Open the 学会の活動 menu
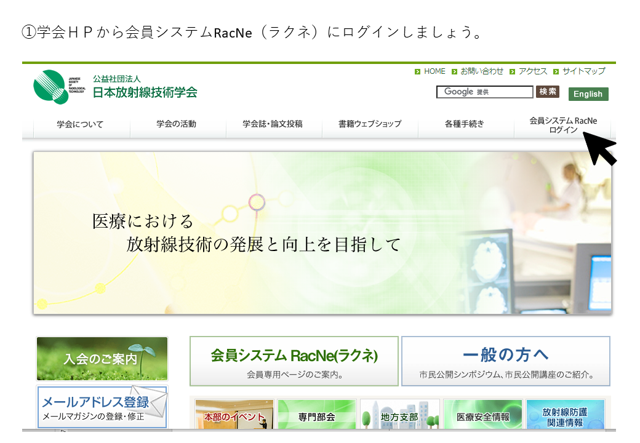640x443 pixels. (176, 124)
